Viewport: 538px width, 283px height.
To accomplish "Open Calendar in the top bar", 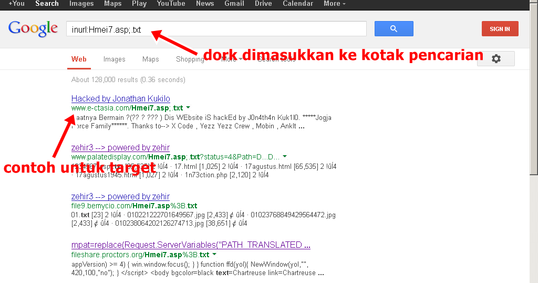I will tap(298, 4).
